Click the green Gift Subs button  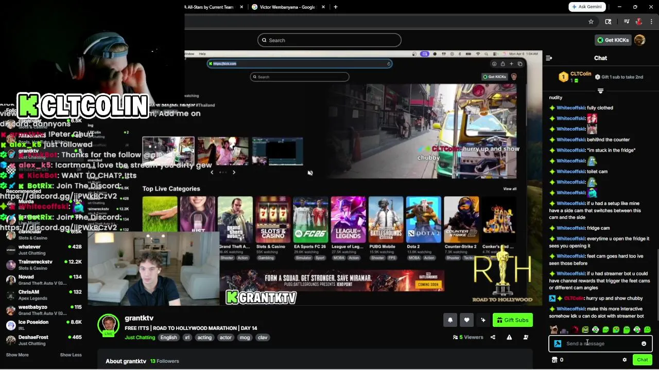512,320
